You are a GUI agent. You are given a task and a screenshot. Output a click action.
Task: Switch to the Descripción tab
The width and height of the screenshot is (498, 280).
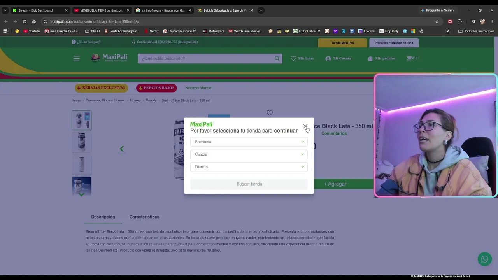coord(103,217)
